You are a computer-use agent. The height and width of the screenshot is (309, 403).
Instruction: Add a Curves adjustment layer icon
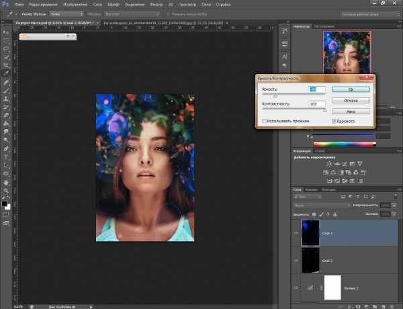[x=345, y=164]
